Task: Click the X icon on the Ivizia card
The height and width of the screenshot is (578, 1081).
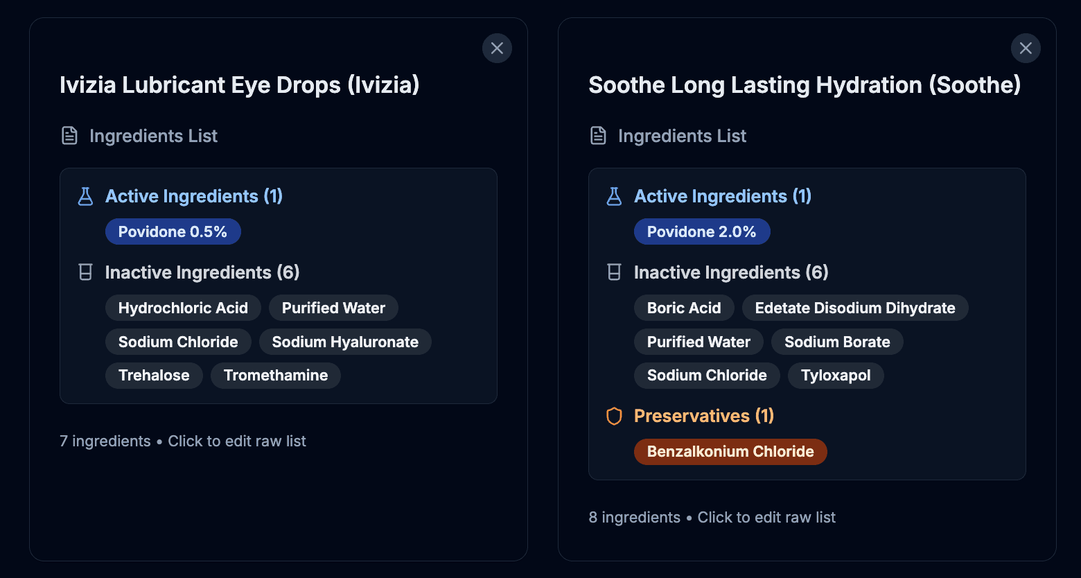Action: point(497,48)
